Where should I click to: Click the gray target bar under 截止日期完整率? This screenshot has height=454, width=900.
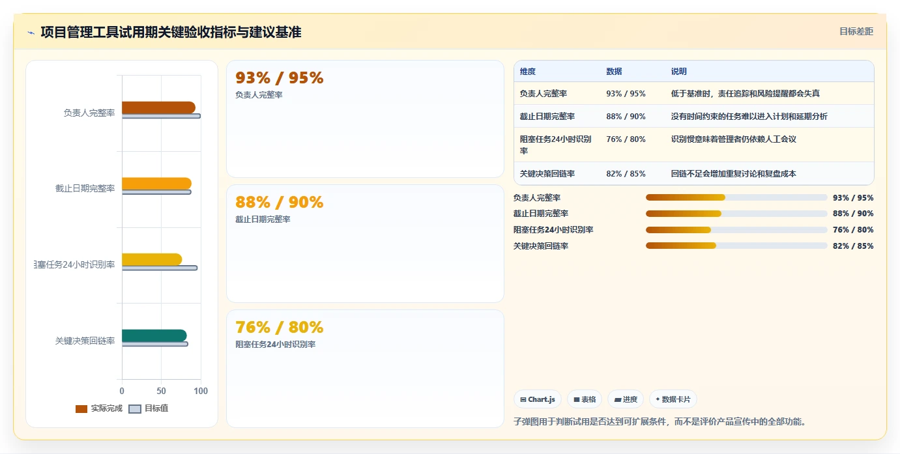156,192
